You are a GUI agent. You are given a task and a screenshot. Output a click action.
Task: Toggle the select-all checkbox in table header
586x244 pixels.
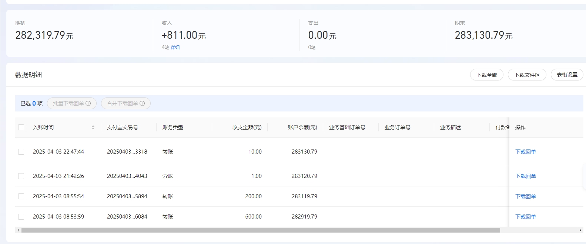(21, 127)
